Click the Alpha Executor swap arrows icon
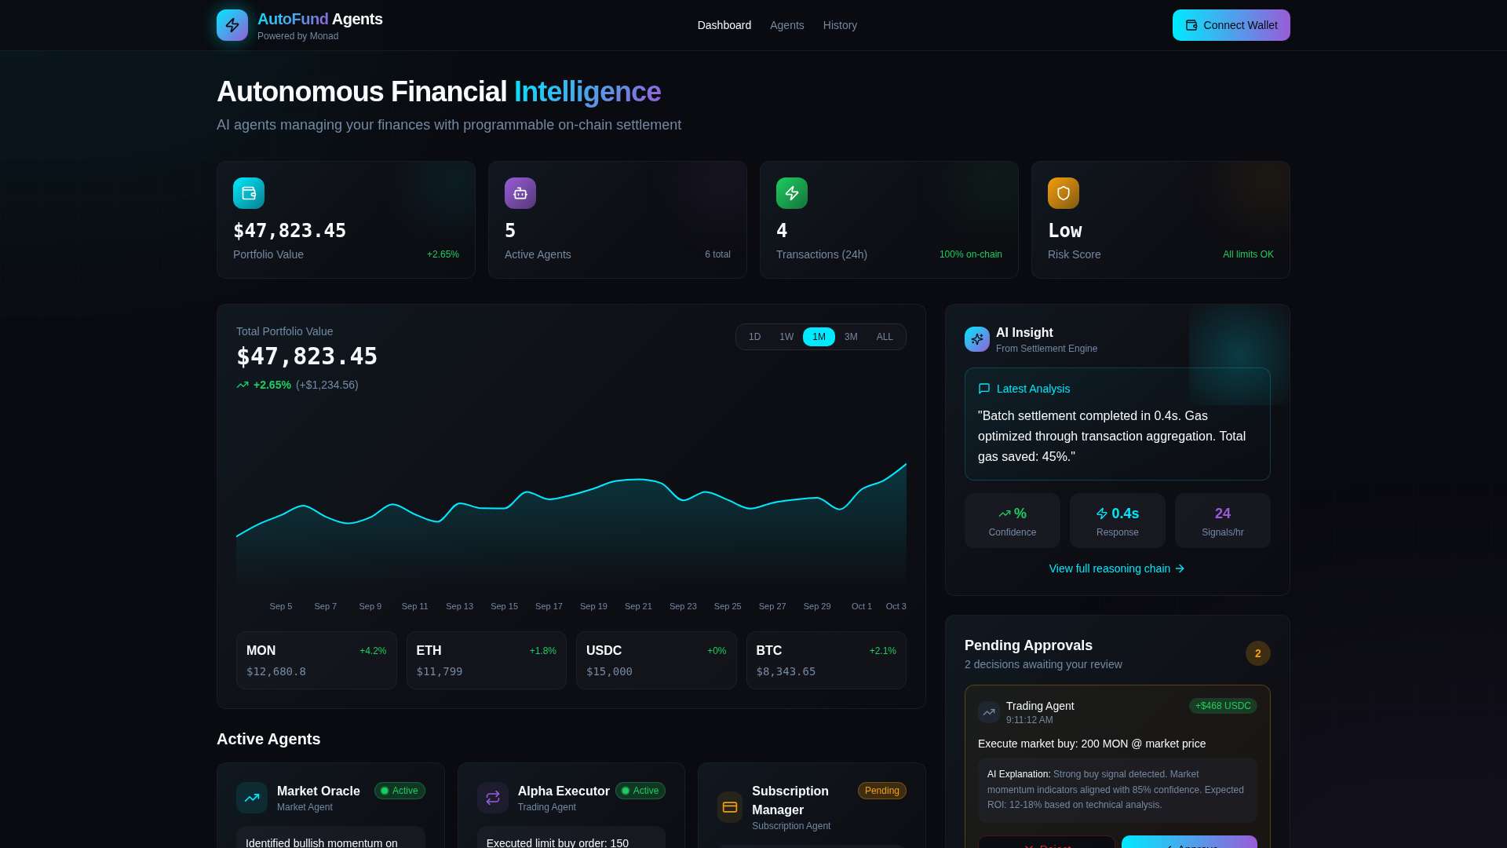The image size is (1507, 848). pos(493,798)
